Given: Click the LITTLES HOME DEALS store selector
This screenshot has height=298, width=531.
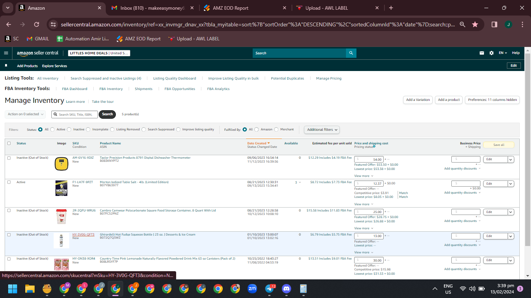Looking at the screenshot, I should [99, 53].
